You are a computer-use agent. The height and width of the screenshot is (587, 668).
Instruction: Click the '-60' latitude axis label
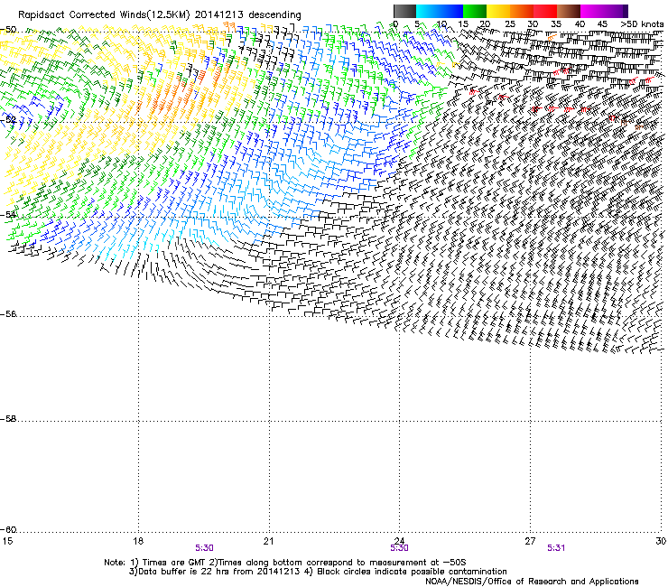pyautogui.click(x=8, y=529)
